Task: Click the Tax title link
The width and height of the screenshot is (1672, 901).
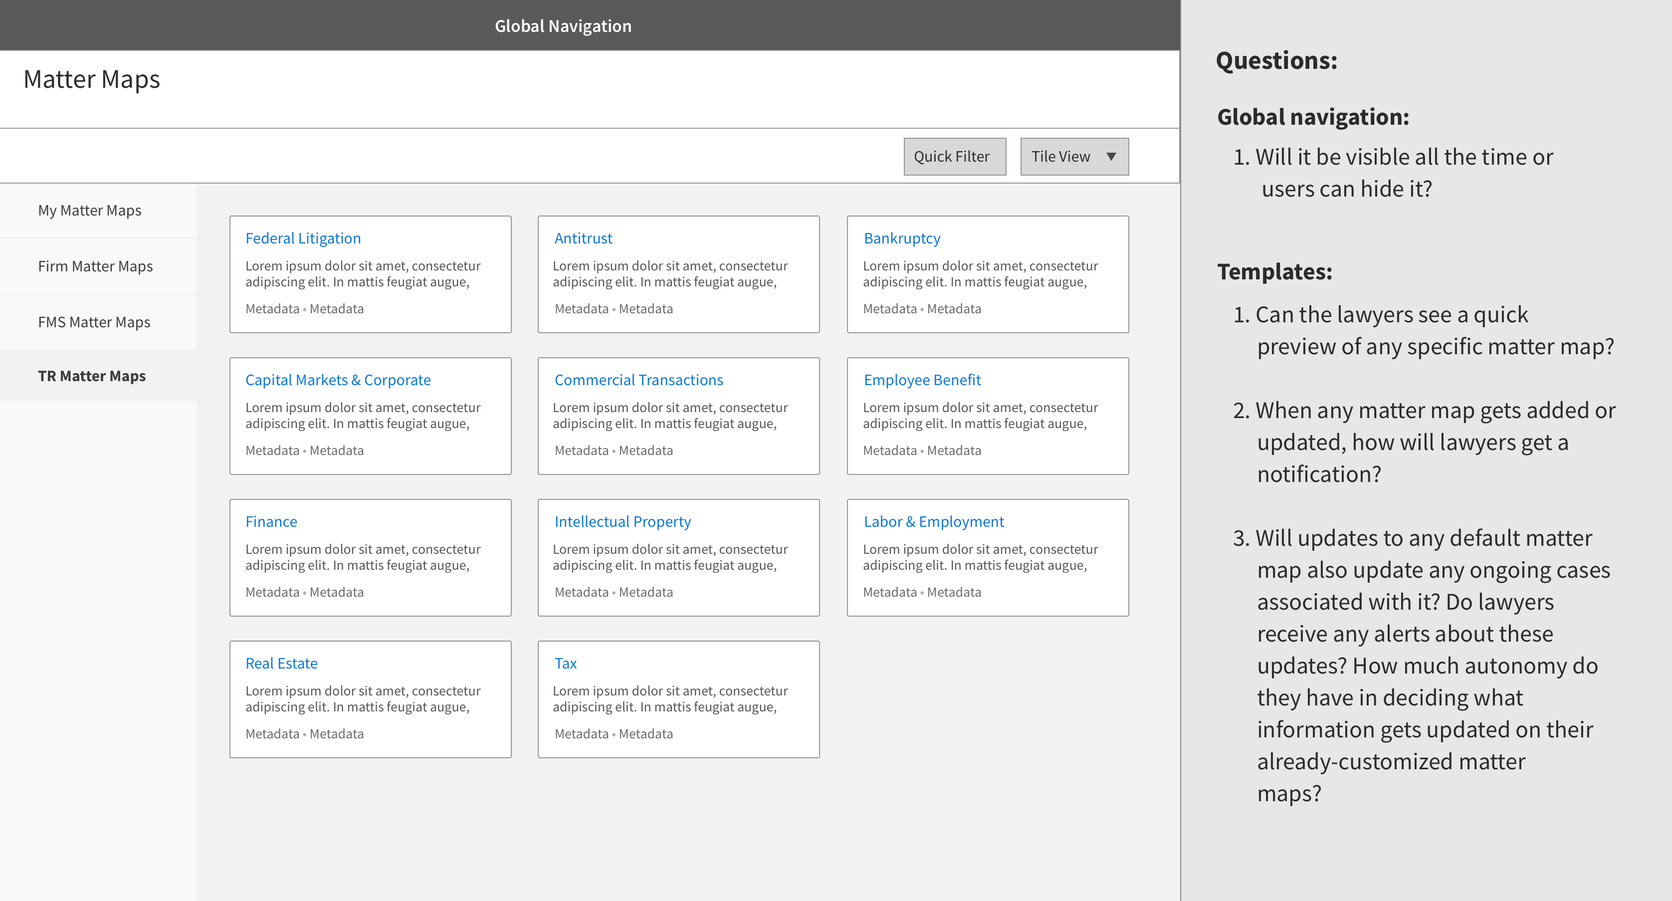Action: 565,664
